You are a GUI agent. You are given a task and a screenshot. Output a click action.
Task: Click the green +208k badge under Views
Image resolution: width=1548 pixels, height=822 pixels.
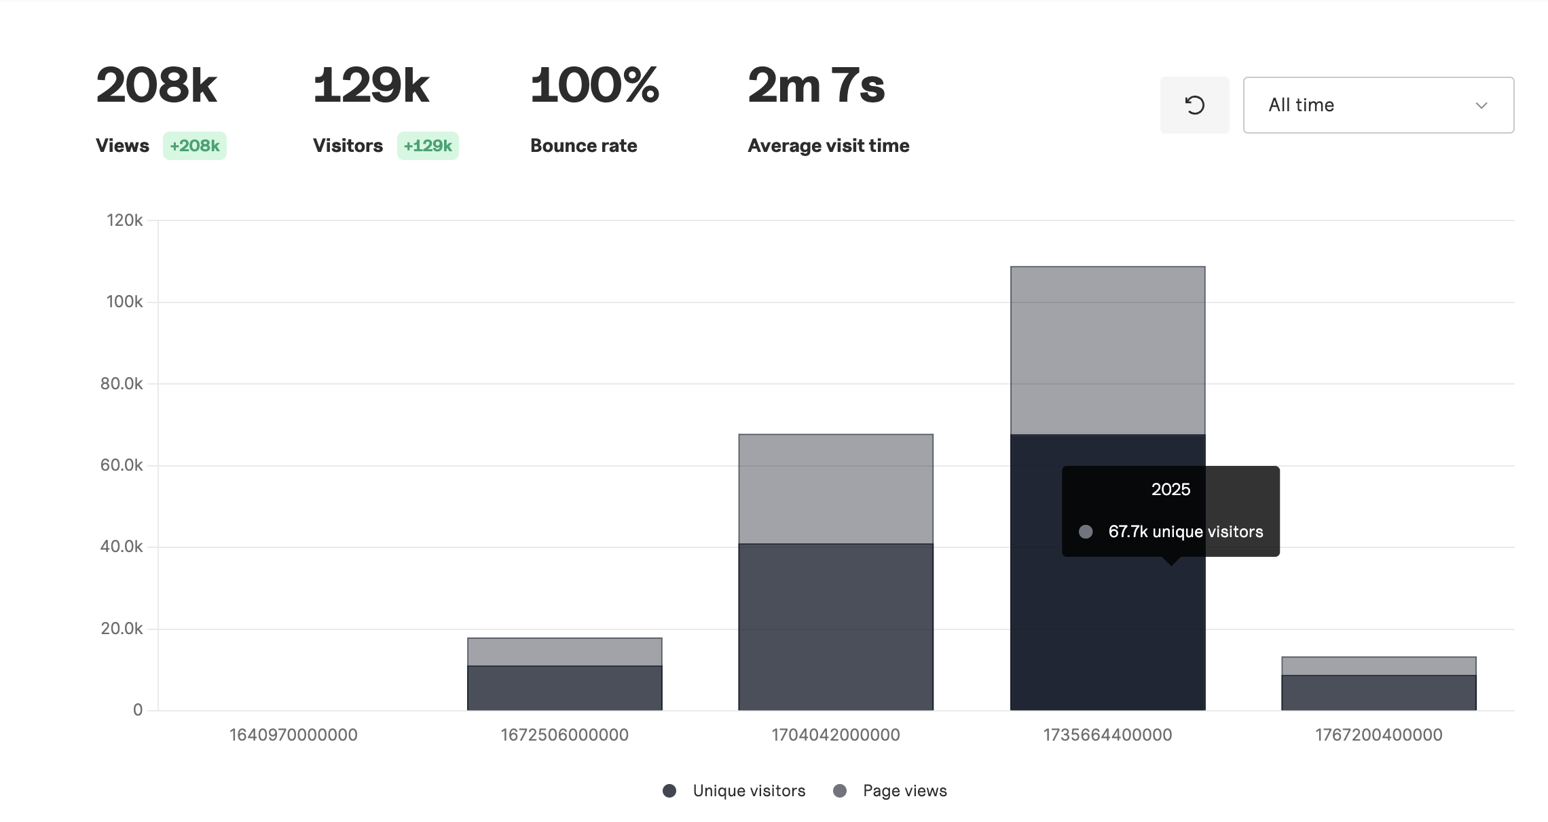(x=195, y=144)
